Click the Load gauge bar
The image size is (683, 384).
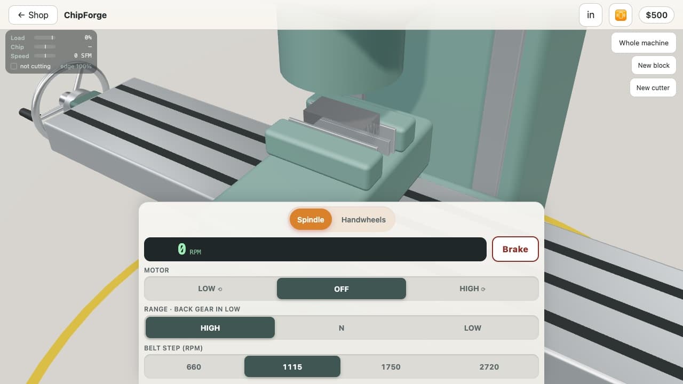coord(45,38)
